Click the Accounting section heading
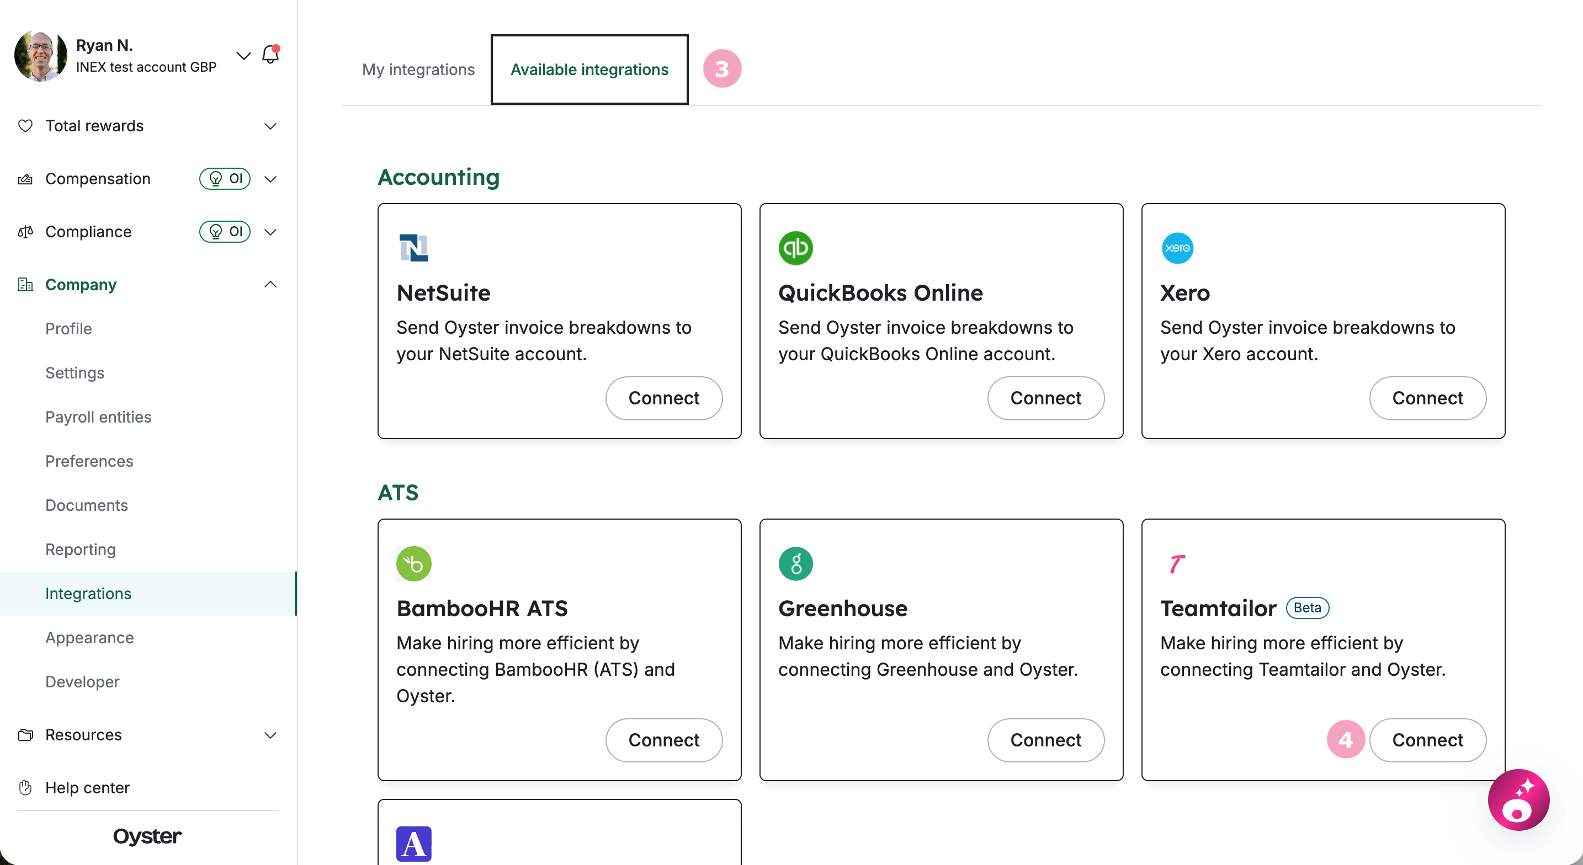 [439, 177]
